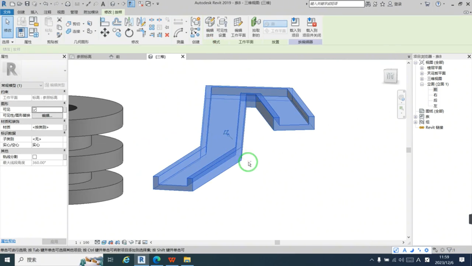Toggle the 轨线分割 (Trajectory Segmentation) checkbox

coord(35,157)
